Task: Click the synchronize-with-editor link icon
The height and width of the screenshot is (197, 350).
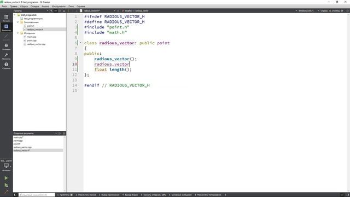Action: [x=56, y=11]
